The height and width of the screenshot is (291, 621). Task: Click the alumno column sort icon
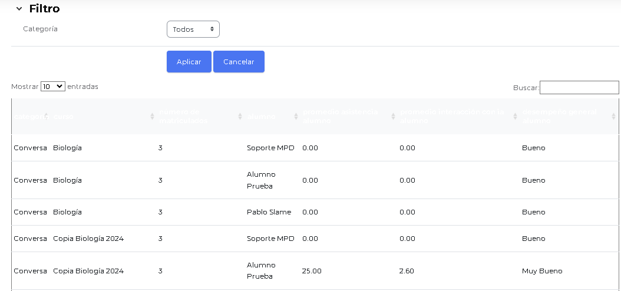tap(296, 117)
